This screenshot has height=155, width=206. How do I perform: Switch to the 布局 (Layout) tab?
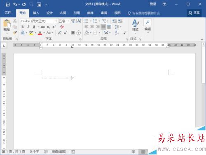(x=63, y=13)
